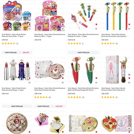
Task: View the 82 reviews for Moisture Rouge
Action: tap(83, 97)
